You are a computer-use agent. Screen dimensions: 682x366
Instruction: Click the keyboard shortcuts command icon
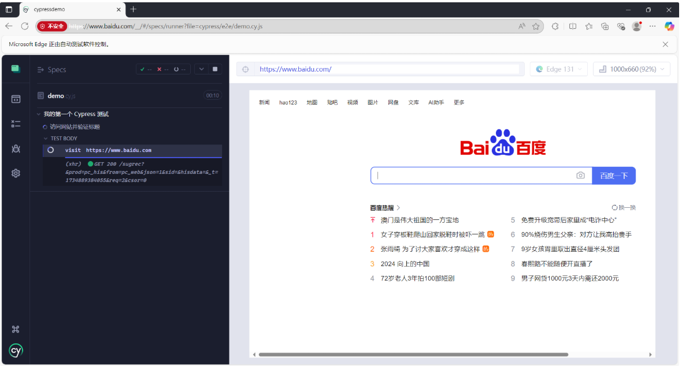click(x=16, y=329)
